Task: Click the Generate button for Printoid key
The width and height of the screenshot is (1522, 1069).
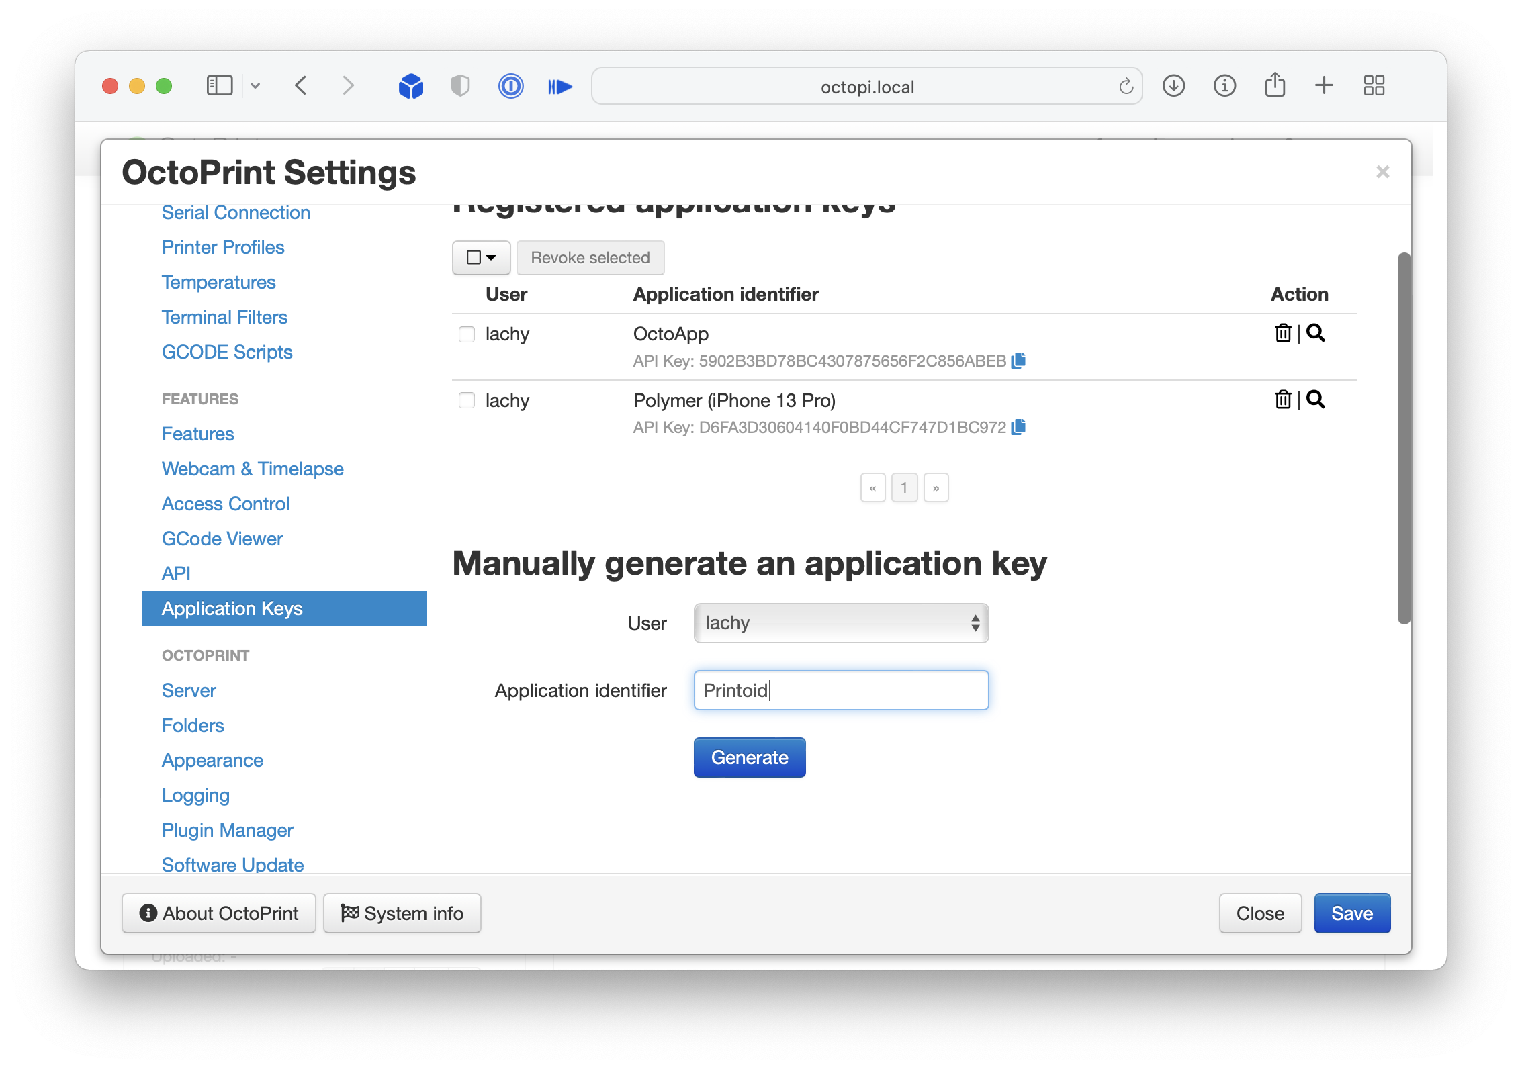Action: 749,758
